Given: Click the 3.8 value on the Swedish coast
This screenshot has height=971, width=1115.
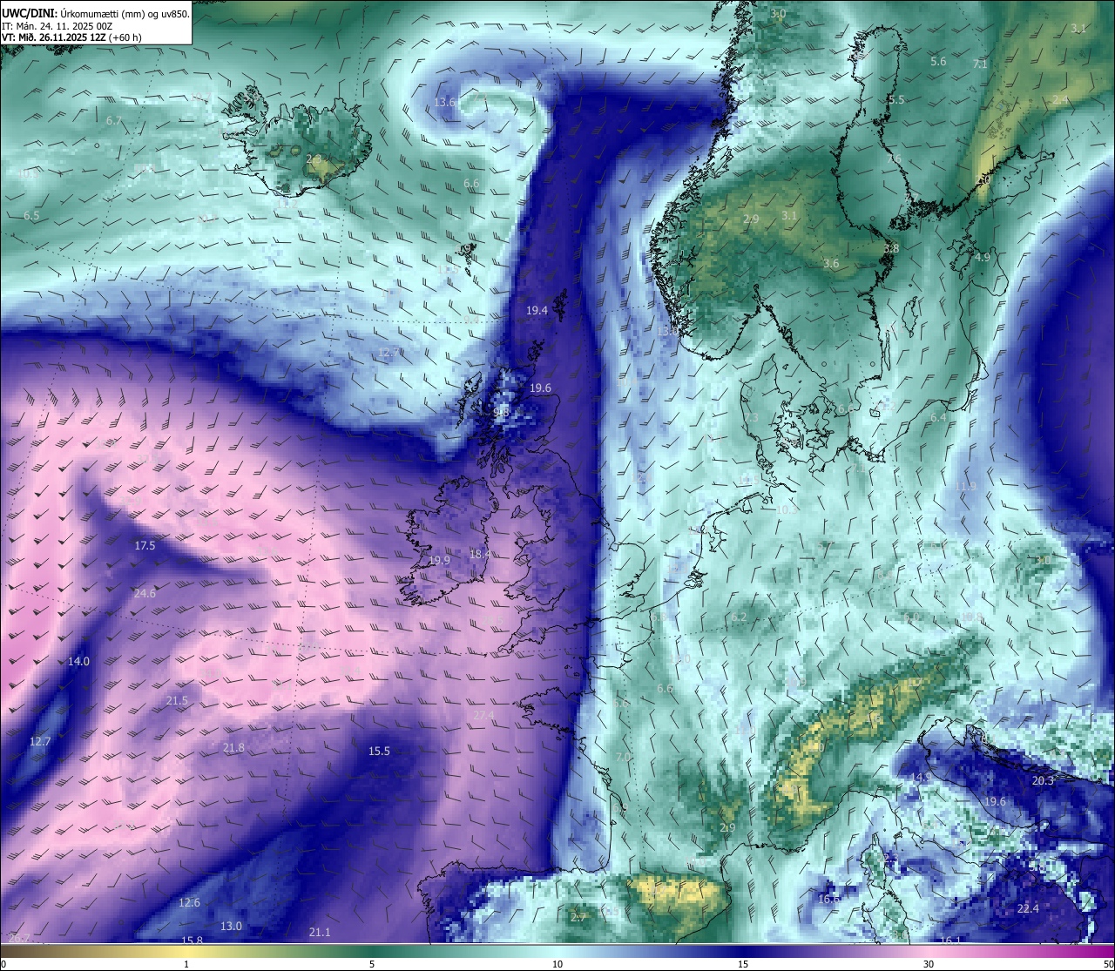Looking at the screenshot, I should pyautogui.click(x=890, y=249).
